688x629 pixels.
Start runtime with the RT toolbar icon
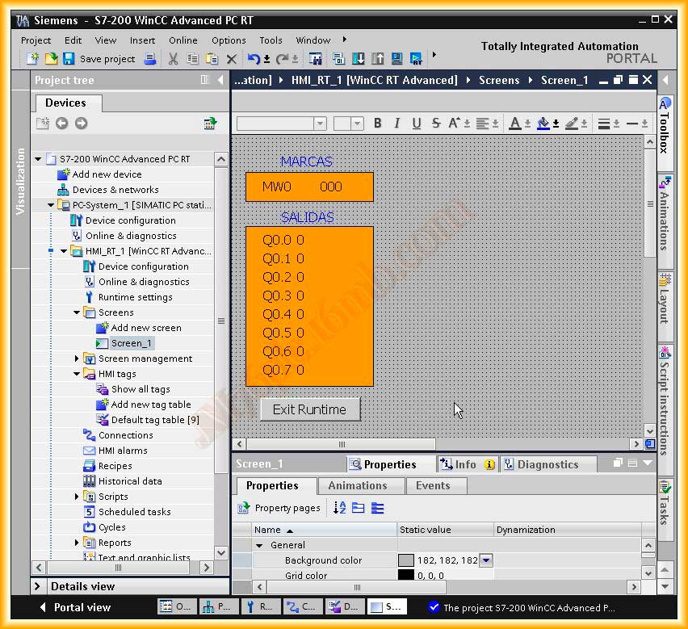[417, 59]
